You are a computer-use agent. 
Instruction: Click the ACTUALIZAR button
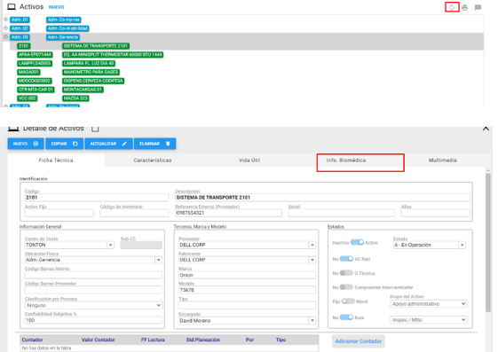(108, 144)
